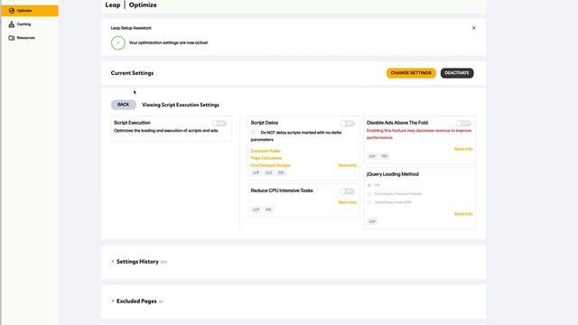Select the Load jQuery from CDN option
The height and width of the screenshot is (325, 578).
point(369,202)
